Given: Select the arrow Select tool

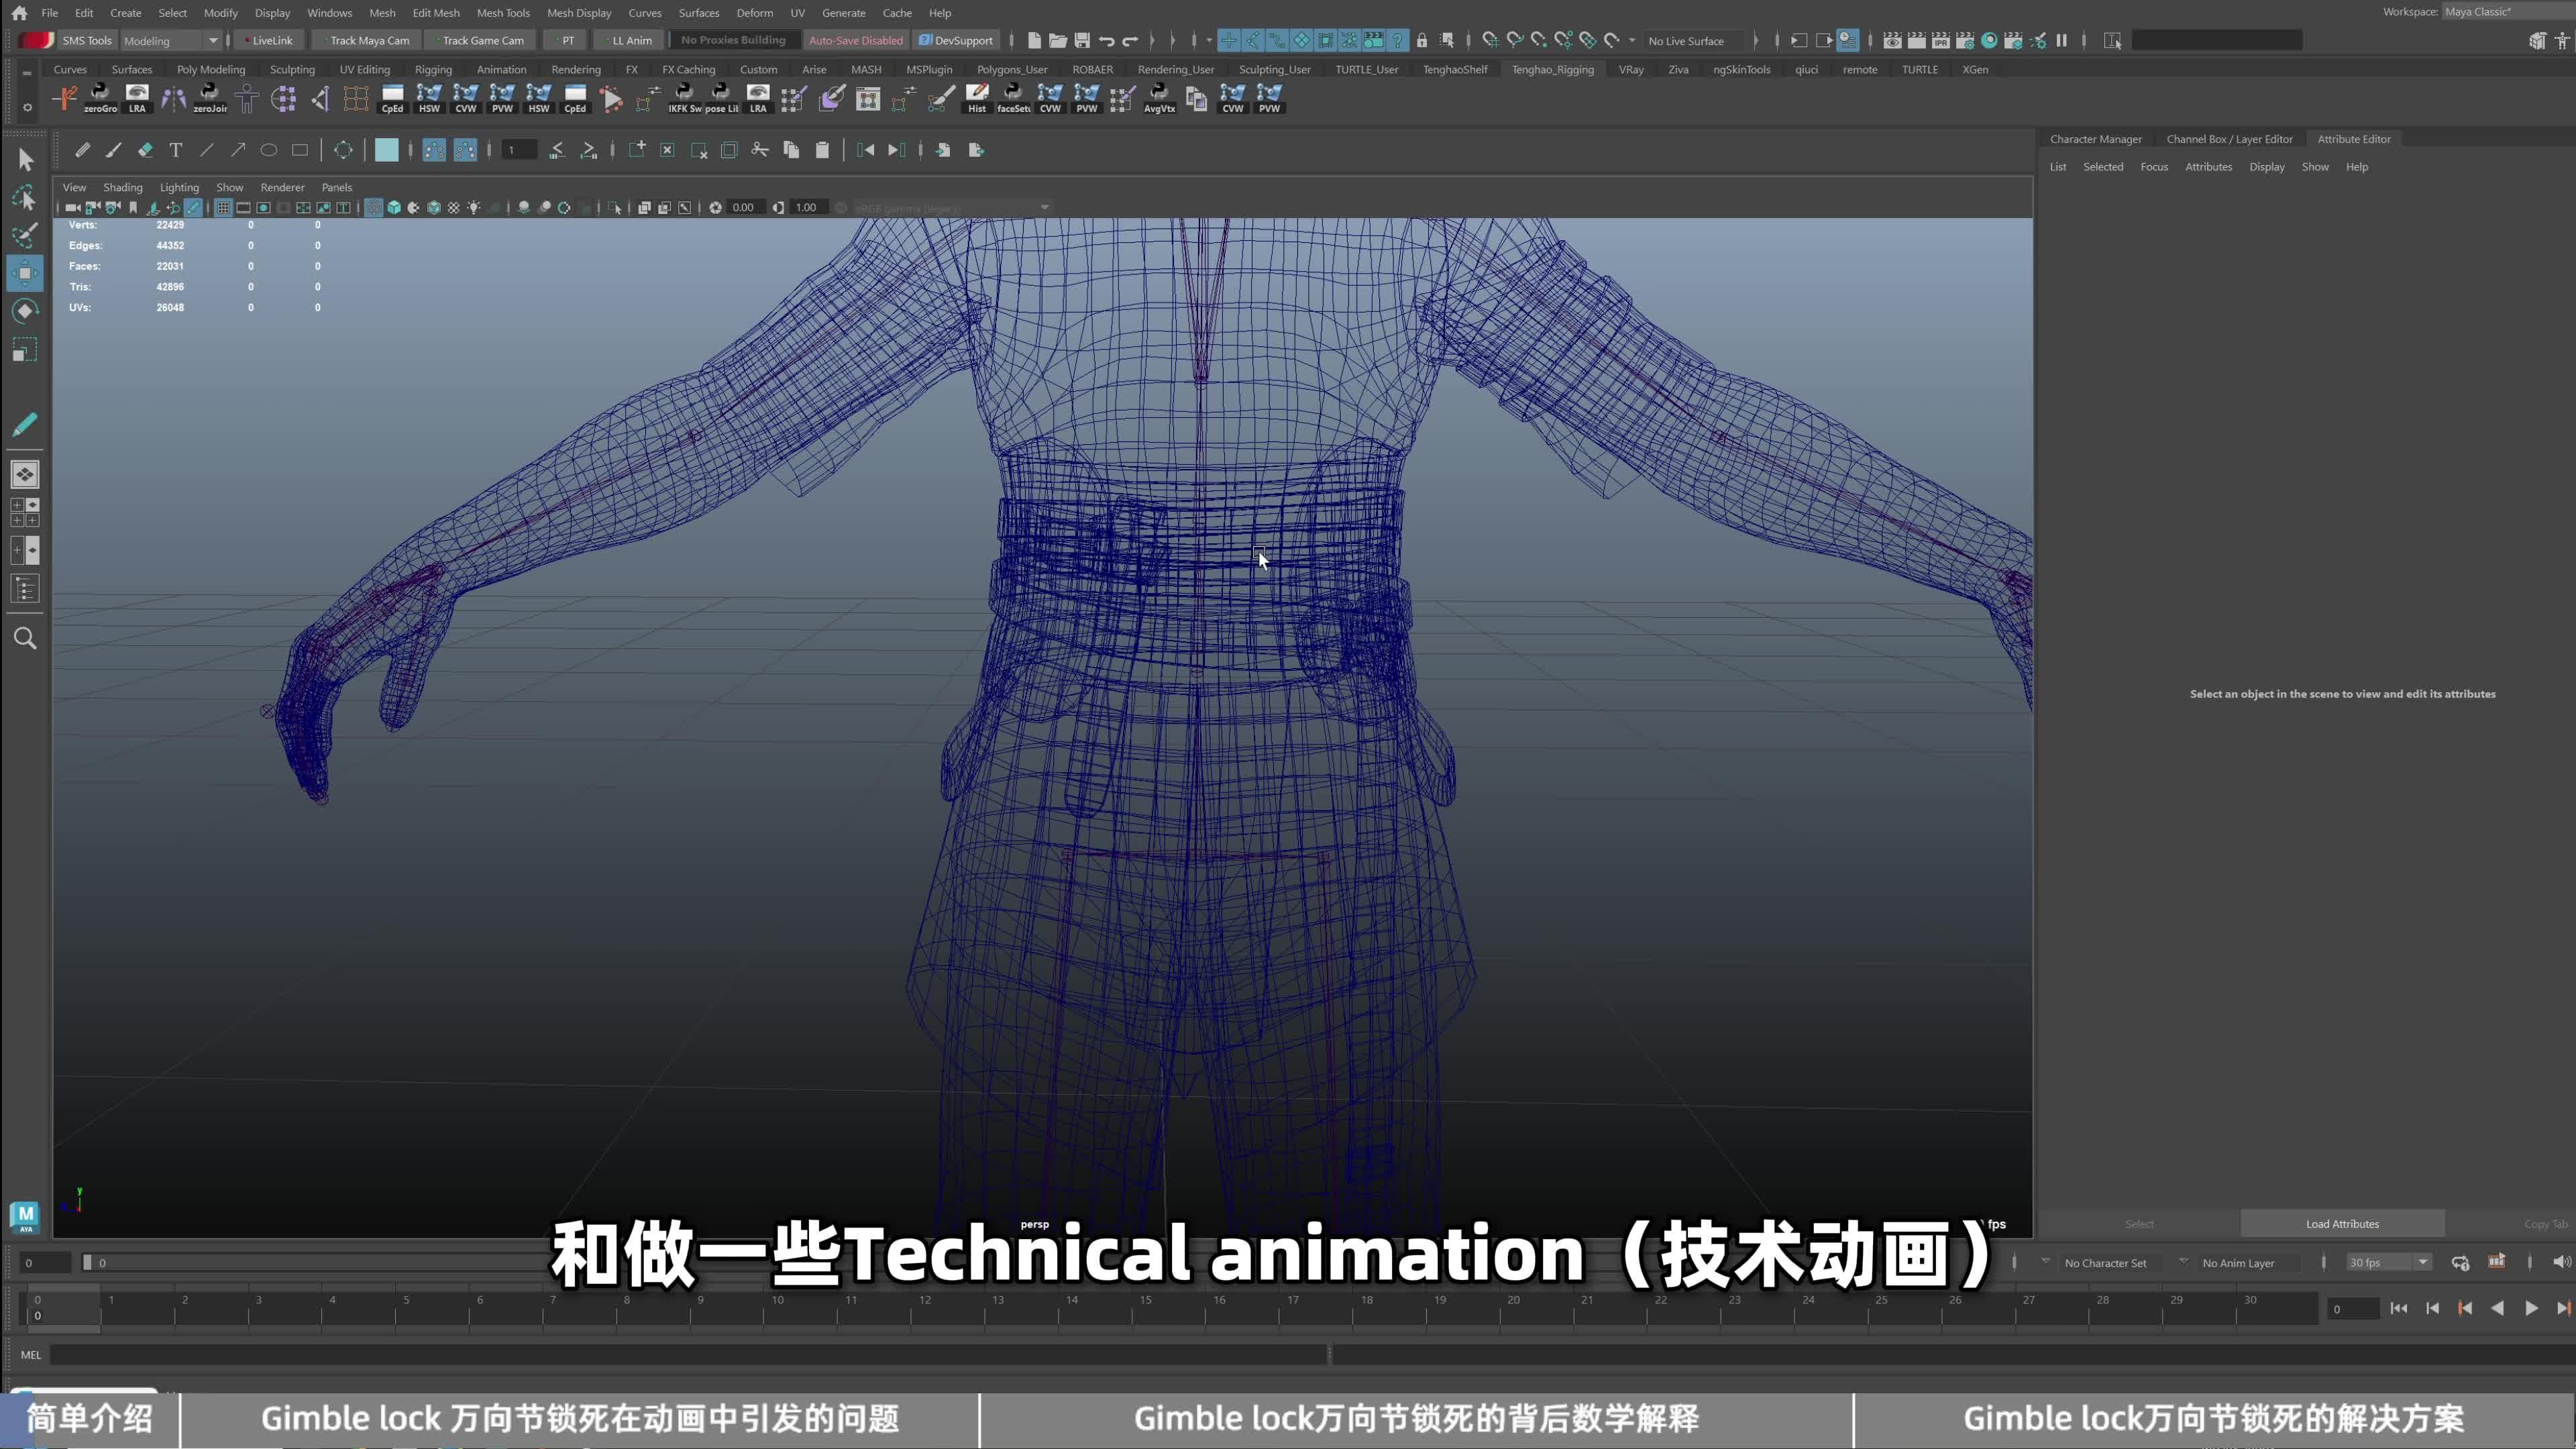Looking at the screenshot, I should coord(25,160).
